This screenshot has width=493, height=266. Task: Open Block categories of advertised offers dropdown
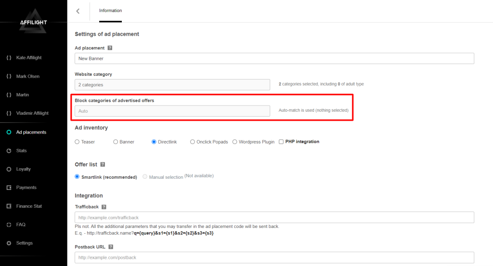pos(172,111)
